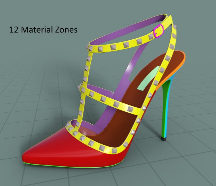Screen dimensions: 216x186
Task: Select the magenta buckle on the ankle strap
Action: [159, 31]
